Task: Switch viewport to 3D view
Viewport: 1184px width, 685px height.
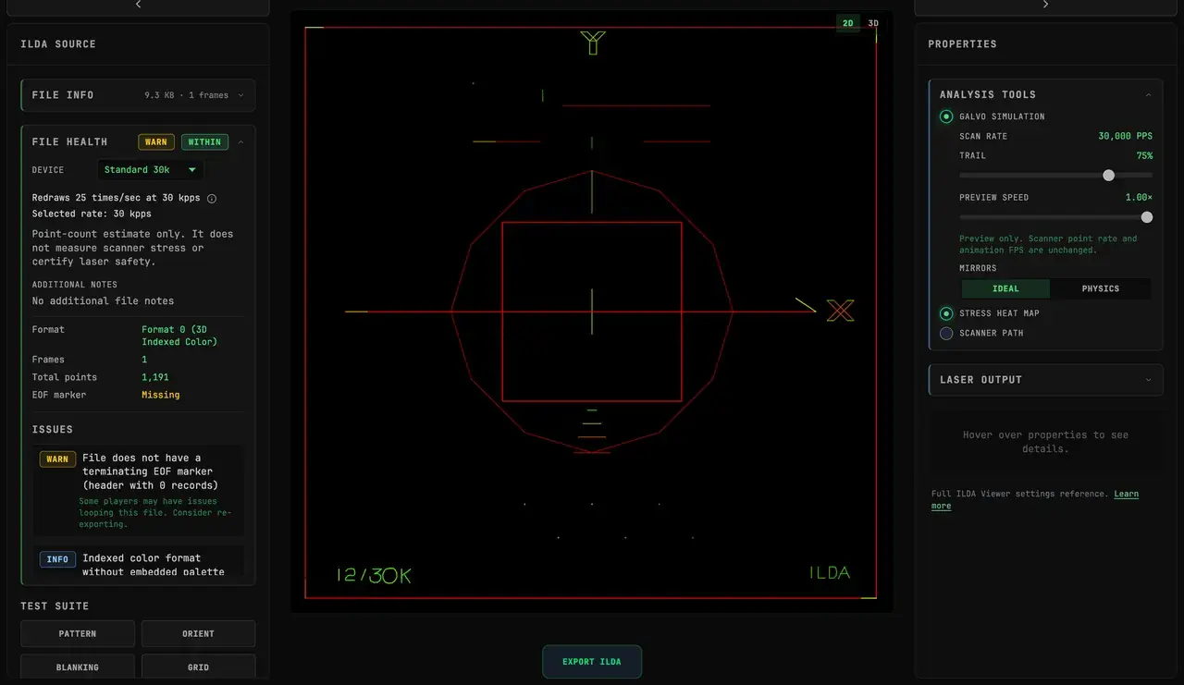Action: (873, 23)
